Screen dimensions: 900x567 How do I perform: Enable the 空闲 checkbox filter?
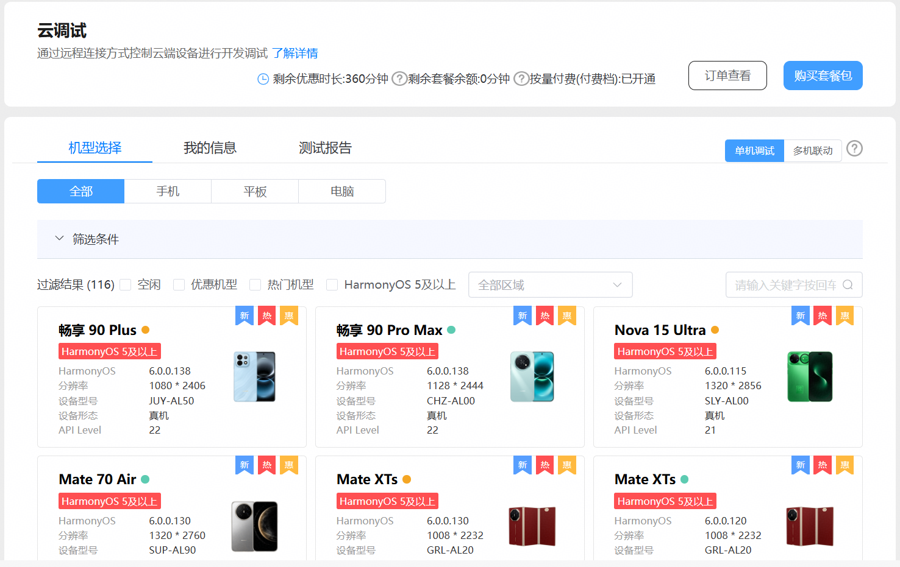click(x=126, y=285)
